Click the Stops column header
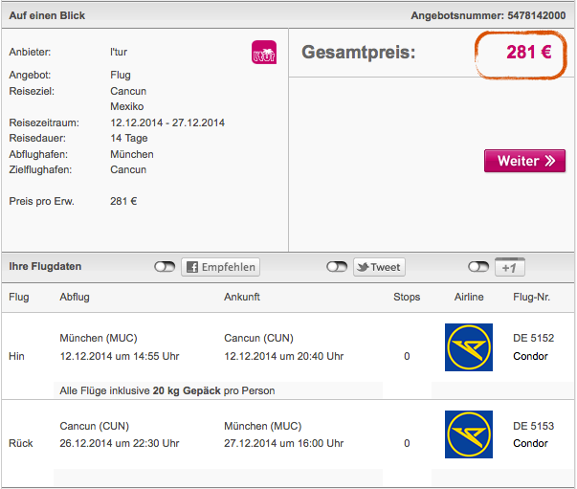This screenshot has height=489, width=577. pos(407,297)
